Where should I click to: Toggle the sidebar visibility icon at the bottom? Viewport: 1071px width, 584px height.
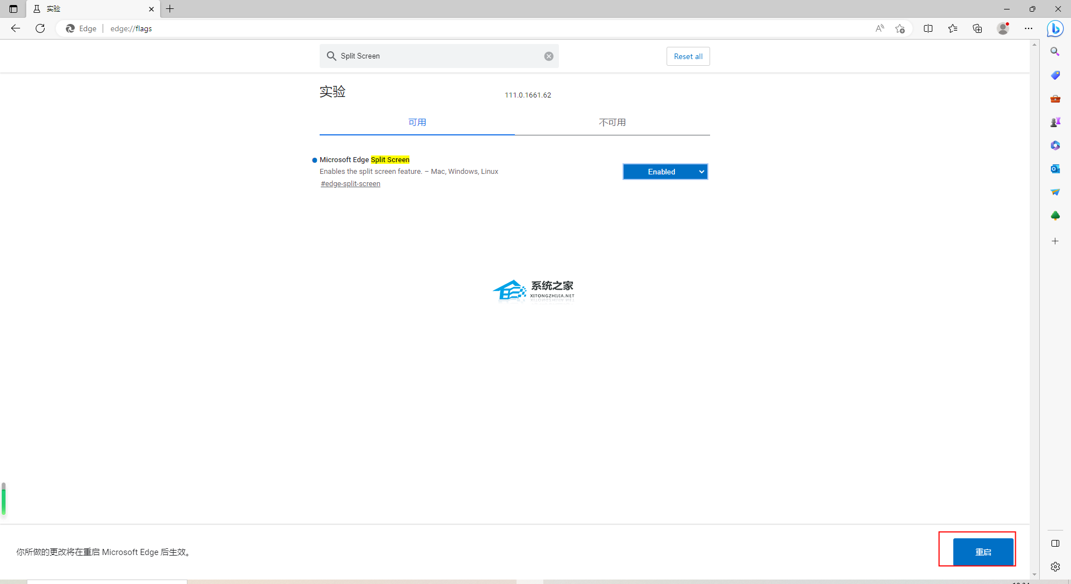click(x=1055, y=543)
